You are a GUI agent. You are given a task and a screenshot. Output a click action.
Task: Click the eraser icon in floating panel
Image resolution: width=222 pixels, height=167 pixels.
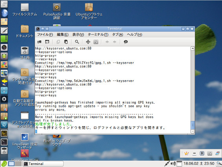point(217,153)
